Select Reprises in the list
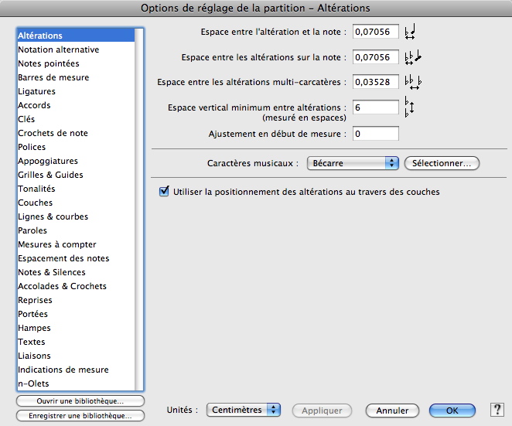This screenshot has width=512, height=426. click(x=76, y=300)
